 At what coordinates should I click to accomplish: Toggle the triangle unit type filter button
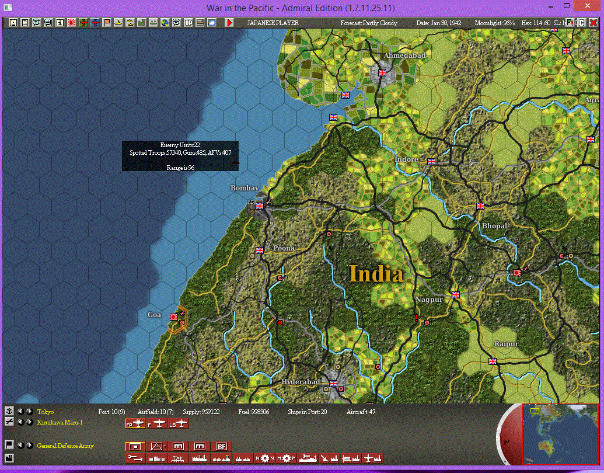[157, 446]
